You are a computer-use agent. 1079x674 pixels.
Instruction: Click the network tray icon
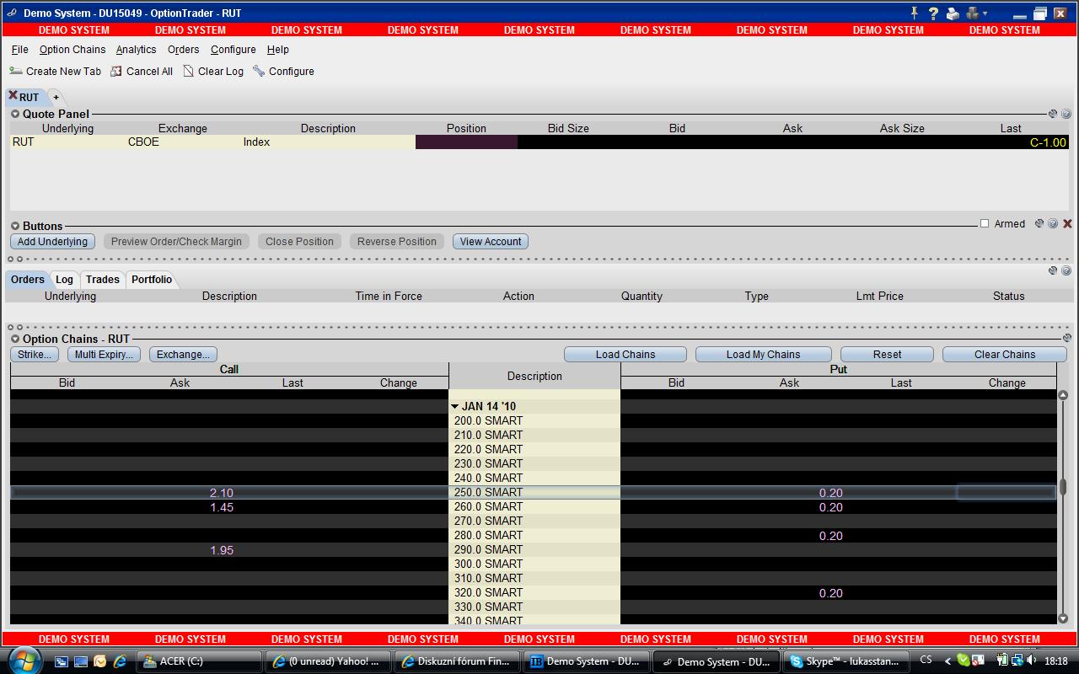tap(1017, 661)
